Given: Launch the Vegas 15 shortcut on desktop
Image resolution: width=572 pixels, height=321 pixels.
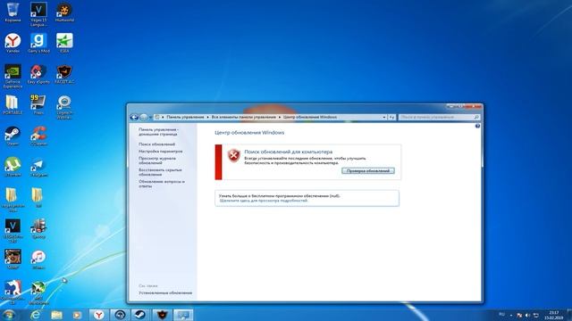Looking at the screenshot, I should pos(38,14).
